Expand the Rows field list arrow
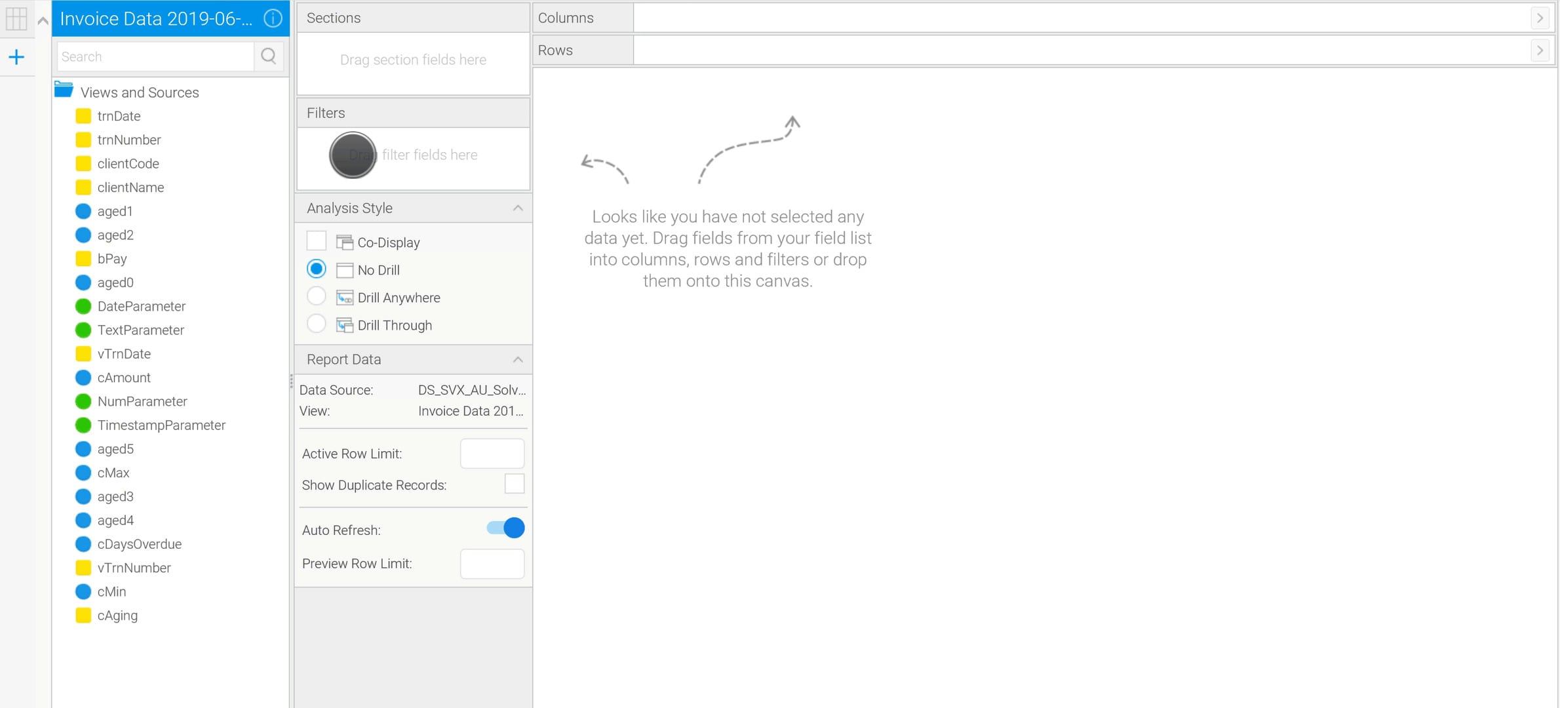Screen dimensions: 1560x708 [1540, 50]
